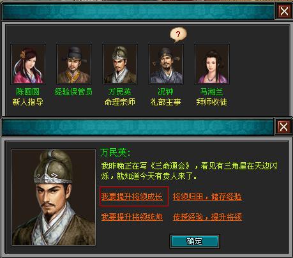Image resolution: width=293 pixels, height=258 pixels.
Task: Select 经验保管员 portrait
Action: coord(74,64)
